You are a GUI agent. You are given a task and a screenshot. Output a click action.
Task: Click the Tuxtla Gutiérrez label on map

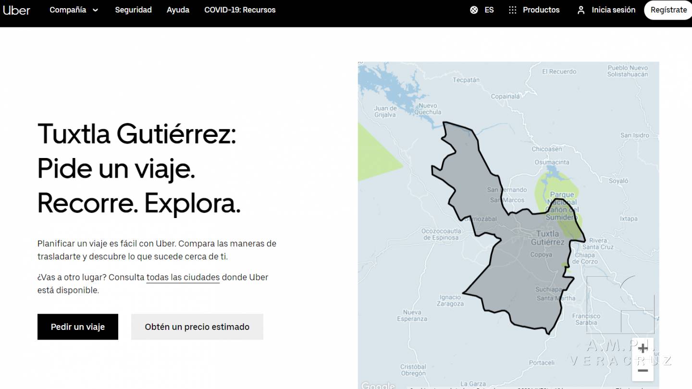point(547,238)
